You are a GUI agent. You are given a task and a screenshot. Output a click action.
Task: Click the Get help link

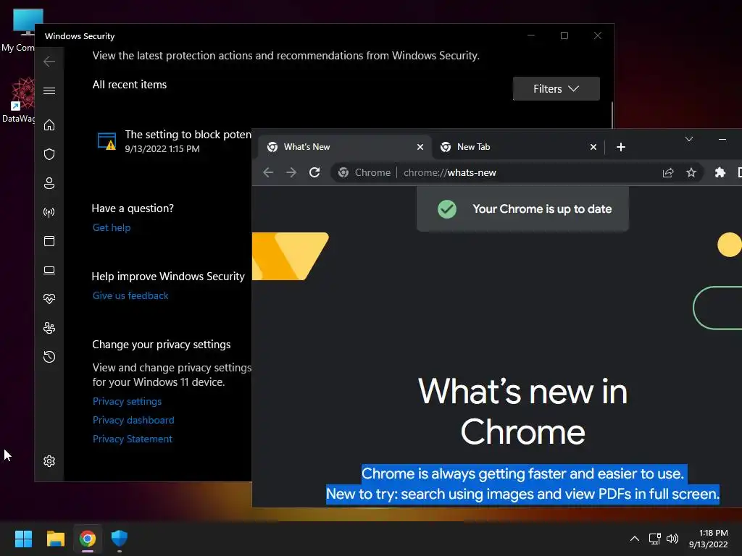111,227
